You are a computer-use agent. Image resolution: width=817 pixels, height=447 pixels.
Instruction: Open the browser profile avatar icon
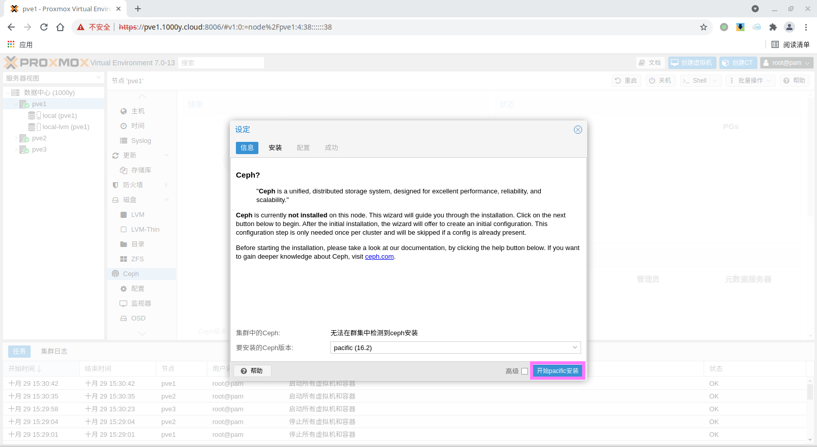pyautogui.click(x=789, y=27)
